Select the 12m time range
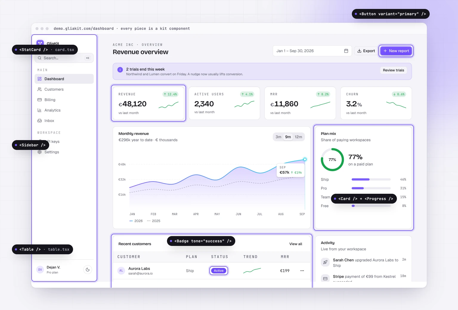The width and height of the screenshot is (458, 310). click(298, 137)
